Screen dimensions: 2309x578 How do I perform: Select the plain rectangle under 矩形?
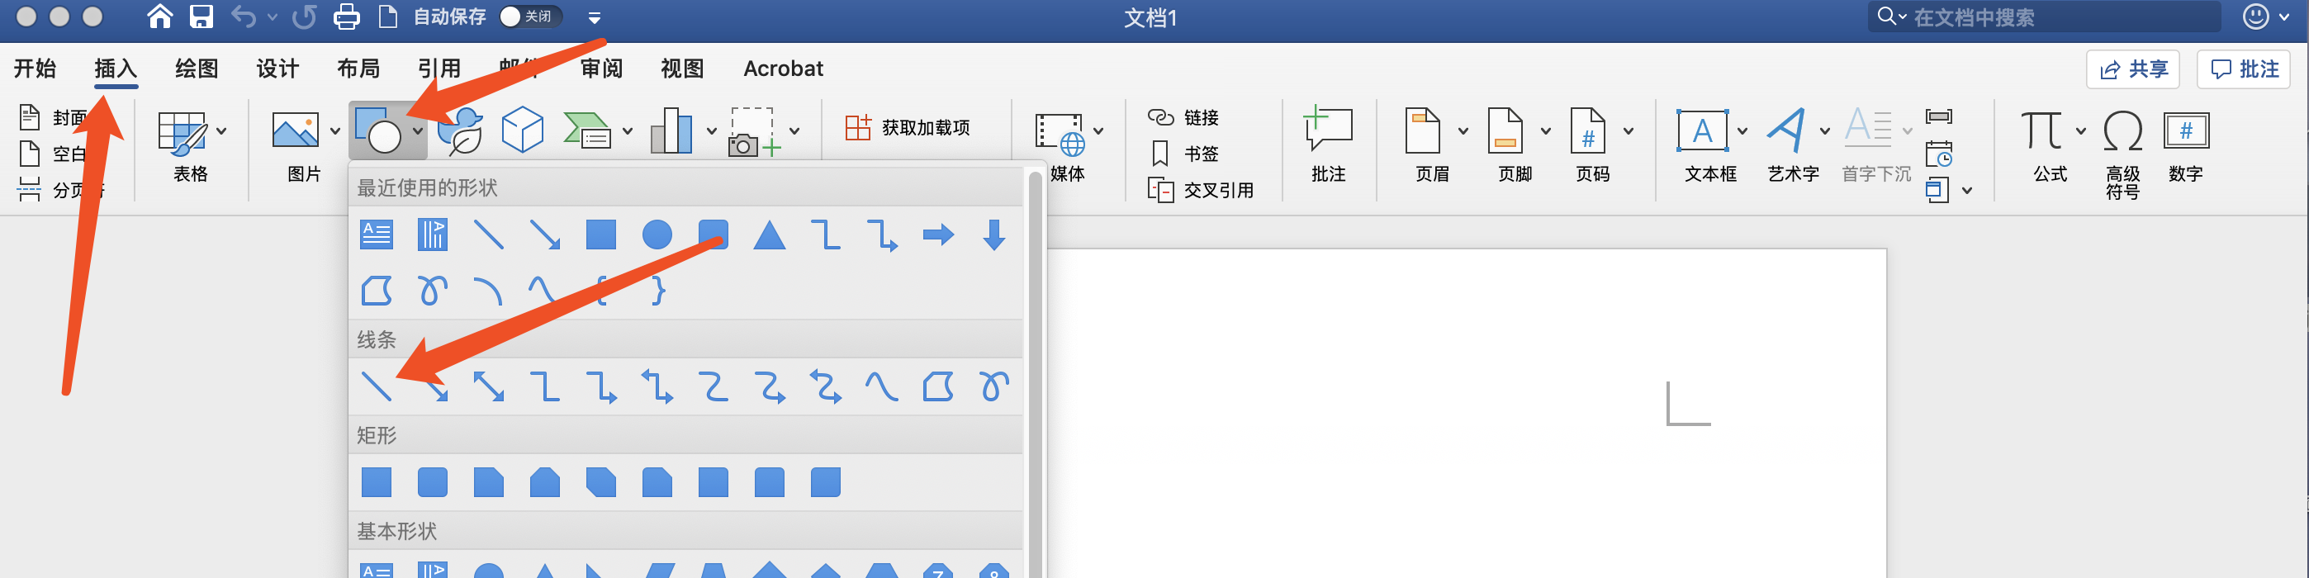[x=377, y=482]
